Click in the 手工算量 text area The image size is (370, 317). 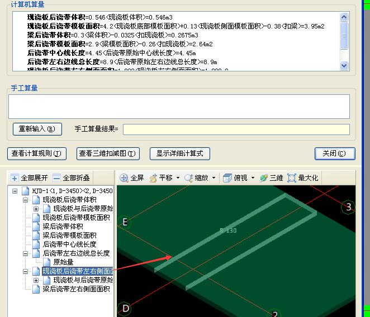(x=179, y=107)
